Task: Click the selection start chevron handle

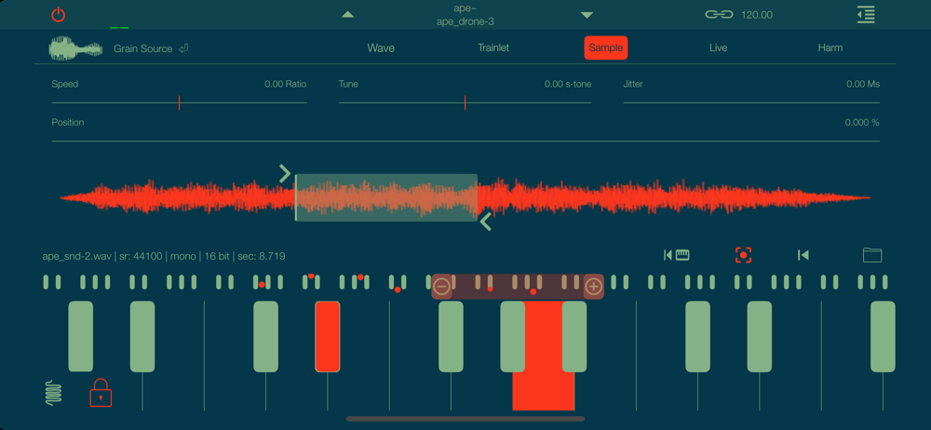Action: 285,173
